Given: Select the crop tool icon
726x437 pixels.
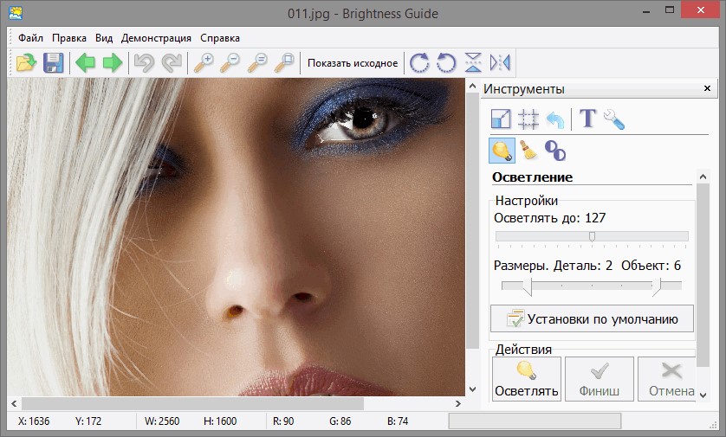Looking at the screenshot, I should click(x=528, y=119).
